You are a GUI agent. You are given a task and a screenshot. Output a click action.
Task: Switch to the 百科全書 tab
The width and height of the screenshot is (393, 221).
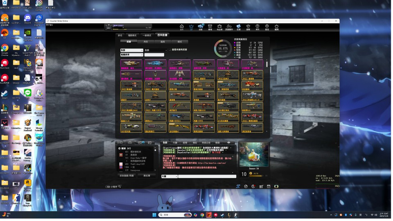point(162,35)
